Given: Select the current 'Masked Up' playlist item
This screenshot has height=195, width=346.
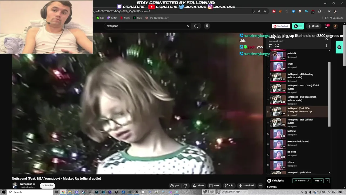Looking at the screenshot, I should [x=297, y=112].
